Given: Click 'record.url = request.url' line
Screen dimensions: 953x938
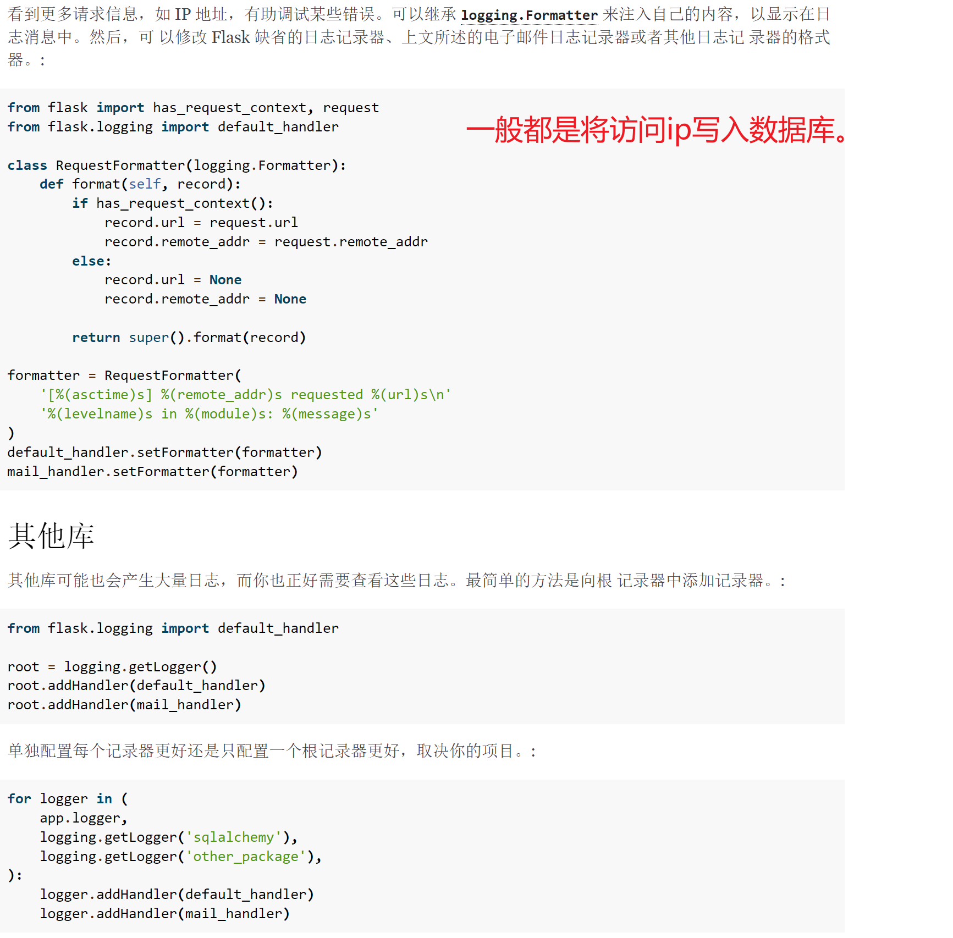Looking at the screenshot, I should (x=201, y=223).
